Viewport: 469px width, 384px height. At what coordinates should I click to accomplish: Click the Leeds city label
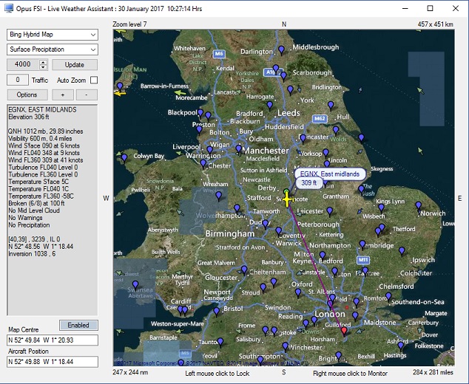click(289, 113)
